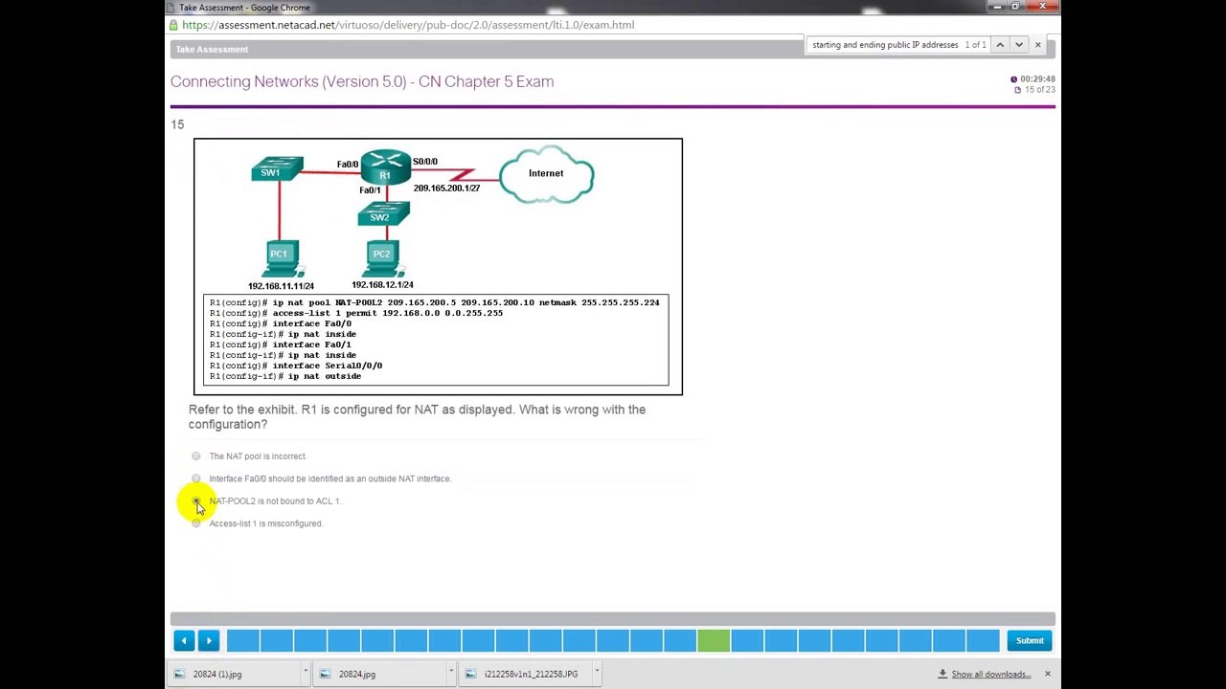Open dropdown for 20824 (1).jpg download
The image size is (1226, 689).
click(x=305, y=673)
